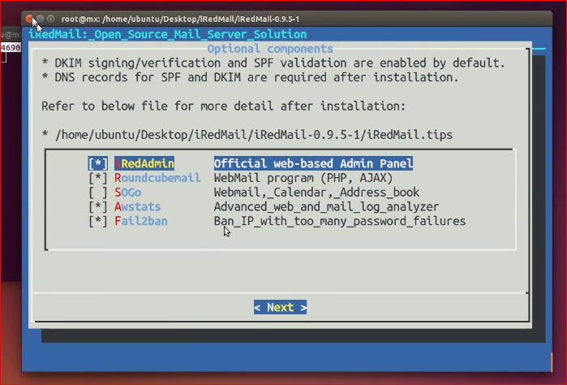Click 'Official web-based Admin Panel' description
Image resolution: width=567 pixels, height=385 pixels.
[x=313, y=164]
